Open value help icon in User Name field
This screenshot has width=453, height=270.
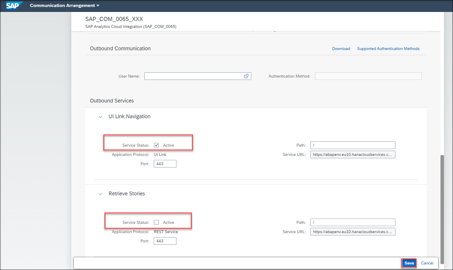click(246, 76)
